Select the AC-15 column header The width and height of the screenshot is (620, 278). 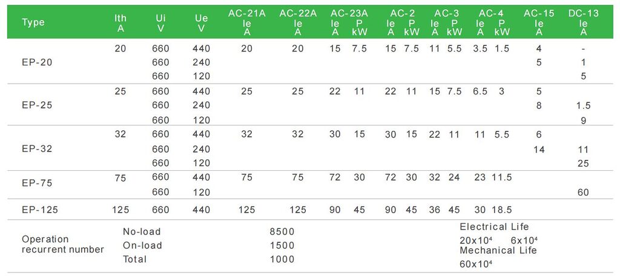[x=539, y=22]
